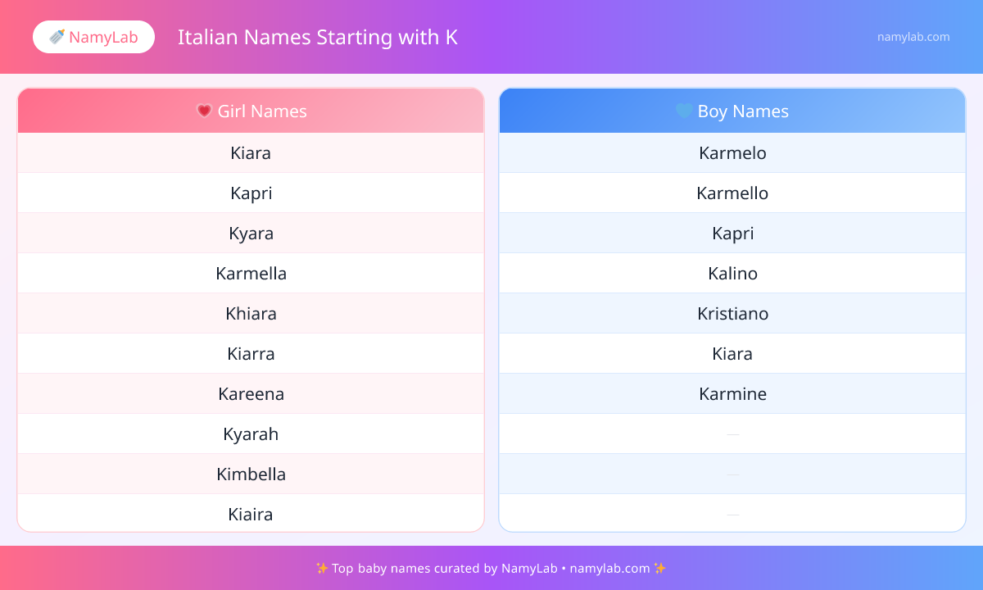Pick Karmine from the boy names

pos(732,394)
